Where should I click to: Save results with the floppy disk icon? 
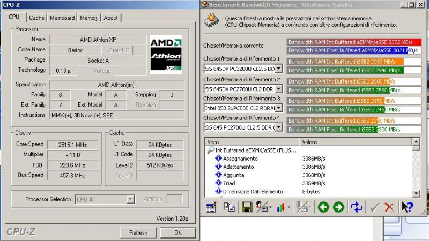tap(247, 207)
